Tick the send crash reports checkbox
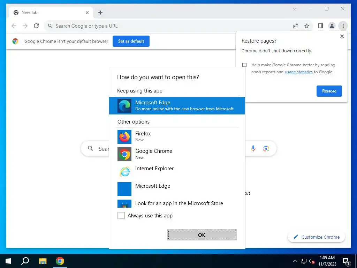The image size is (357, 268). 244,65
